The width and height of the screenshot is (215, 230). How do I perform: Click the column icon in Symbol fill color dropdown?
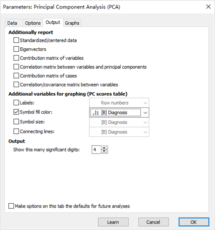coord(96,113)
